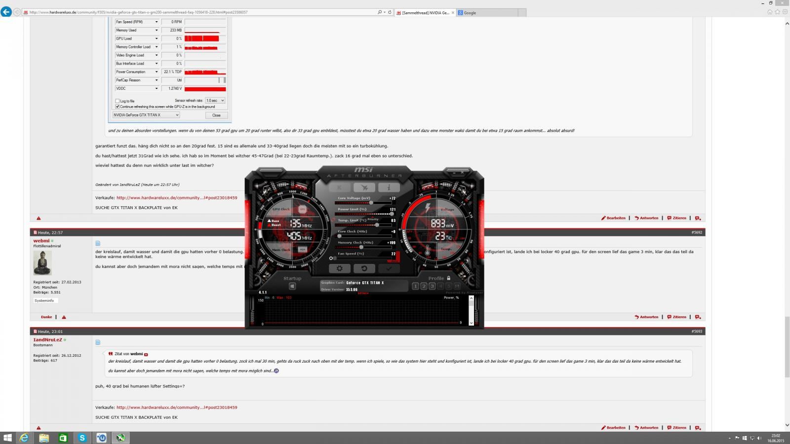This screenshot has height=444, width=790.
Task: Click Systeminfo button under webmi
Action: (44, 300)
